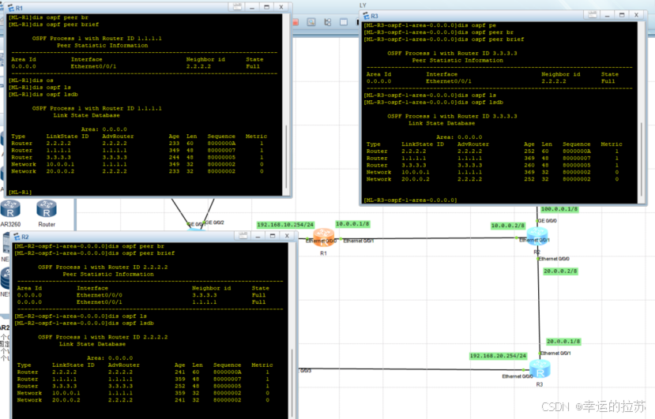Click the Ethernet 0/0/1 port label above R3
This screenshot has width=655, height=419.
coord(555,353)
